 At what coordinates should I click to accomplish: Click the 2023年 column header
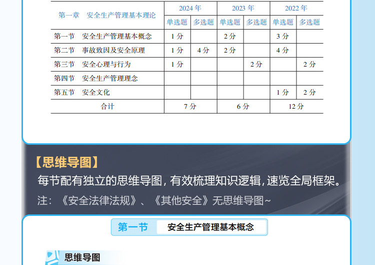pos(243,9)
